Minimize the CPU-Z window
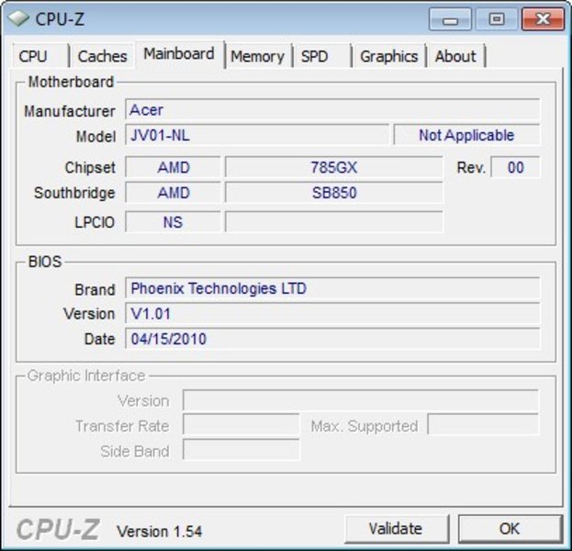Screen dimensions: 572x551 pyautogui.click(x=450, y=19)
